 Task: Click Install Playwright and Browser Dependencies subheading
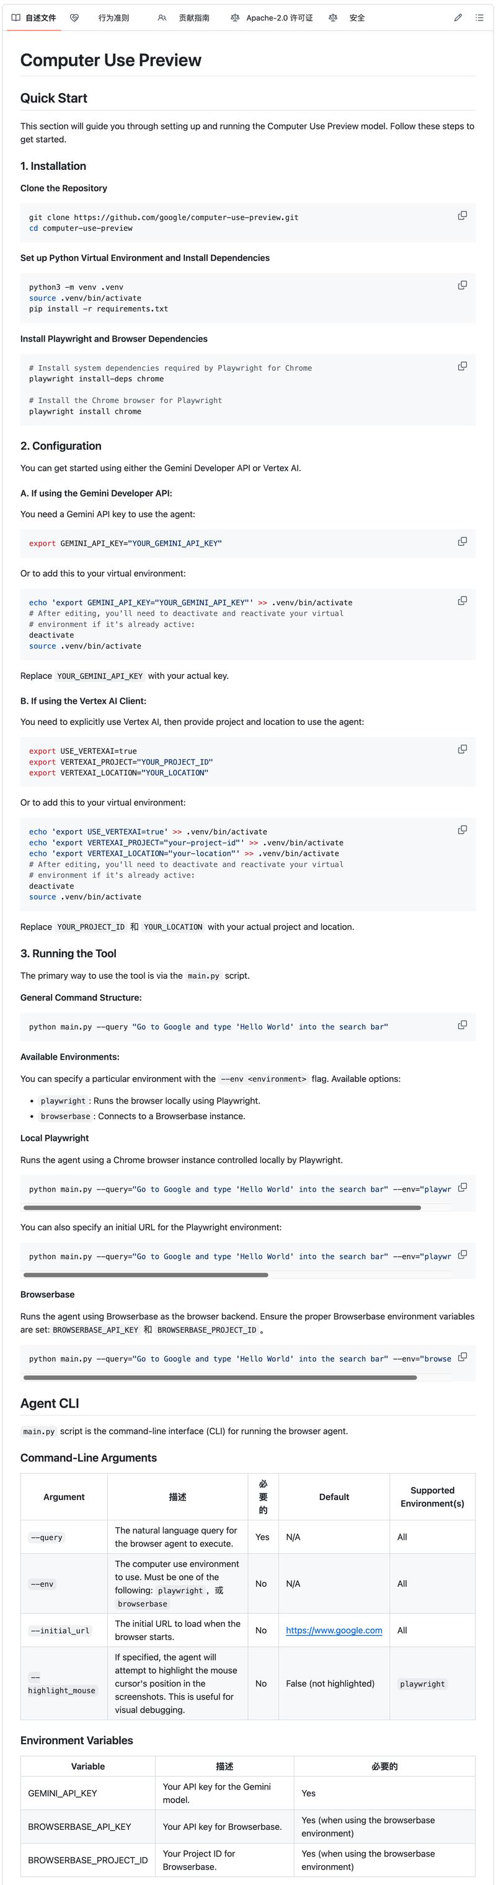[x=114, y=339]
